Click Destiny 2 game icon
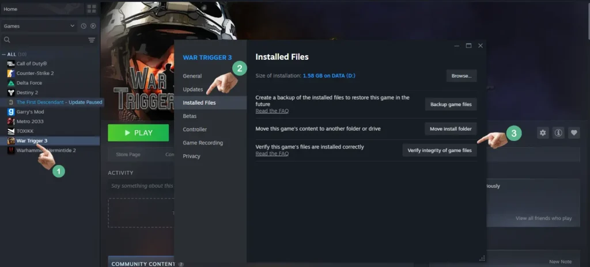 pyautogui.click(x=11, y=93)
